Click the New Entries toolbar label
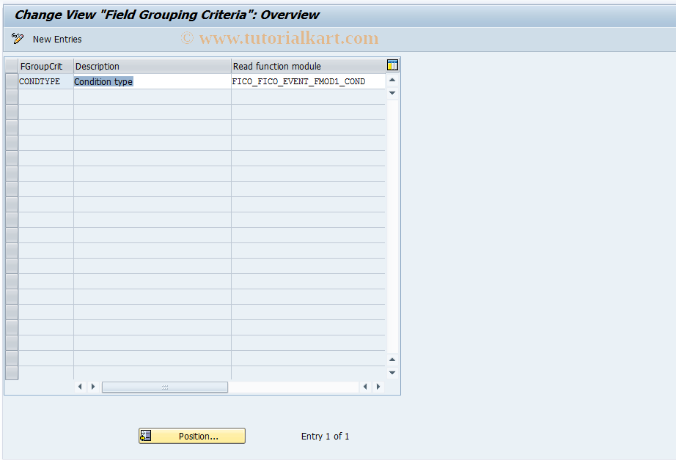 pos(57,40)
